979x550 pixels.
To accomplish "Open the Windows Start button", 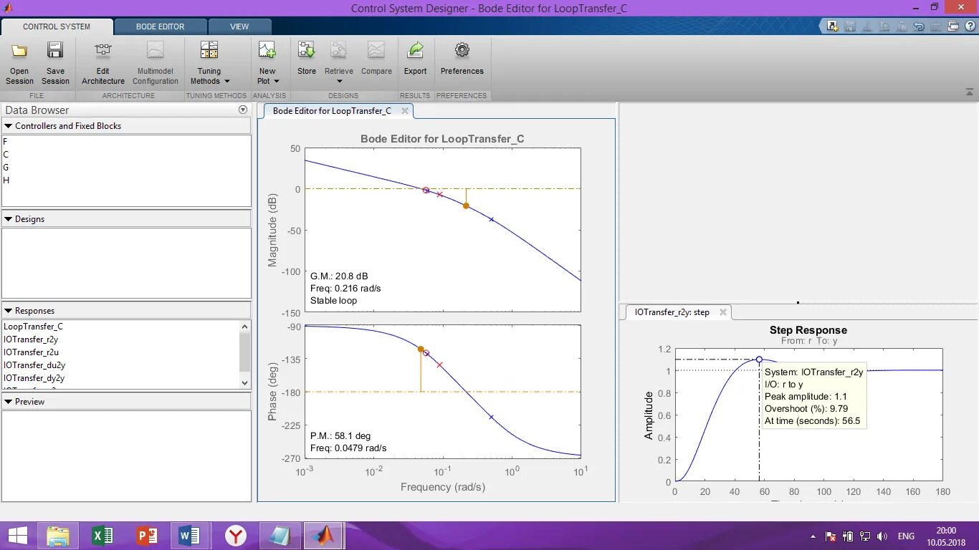I will (19, 536).
